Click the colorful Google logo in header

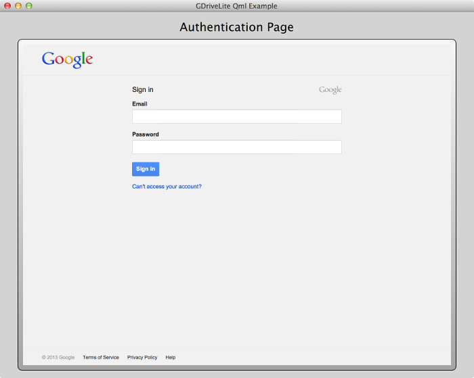pyautogui.click(x=67, y=60)
